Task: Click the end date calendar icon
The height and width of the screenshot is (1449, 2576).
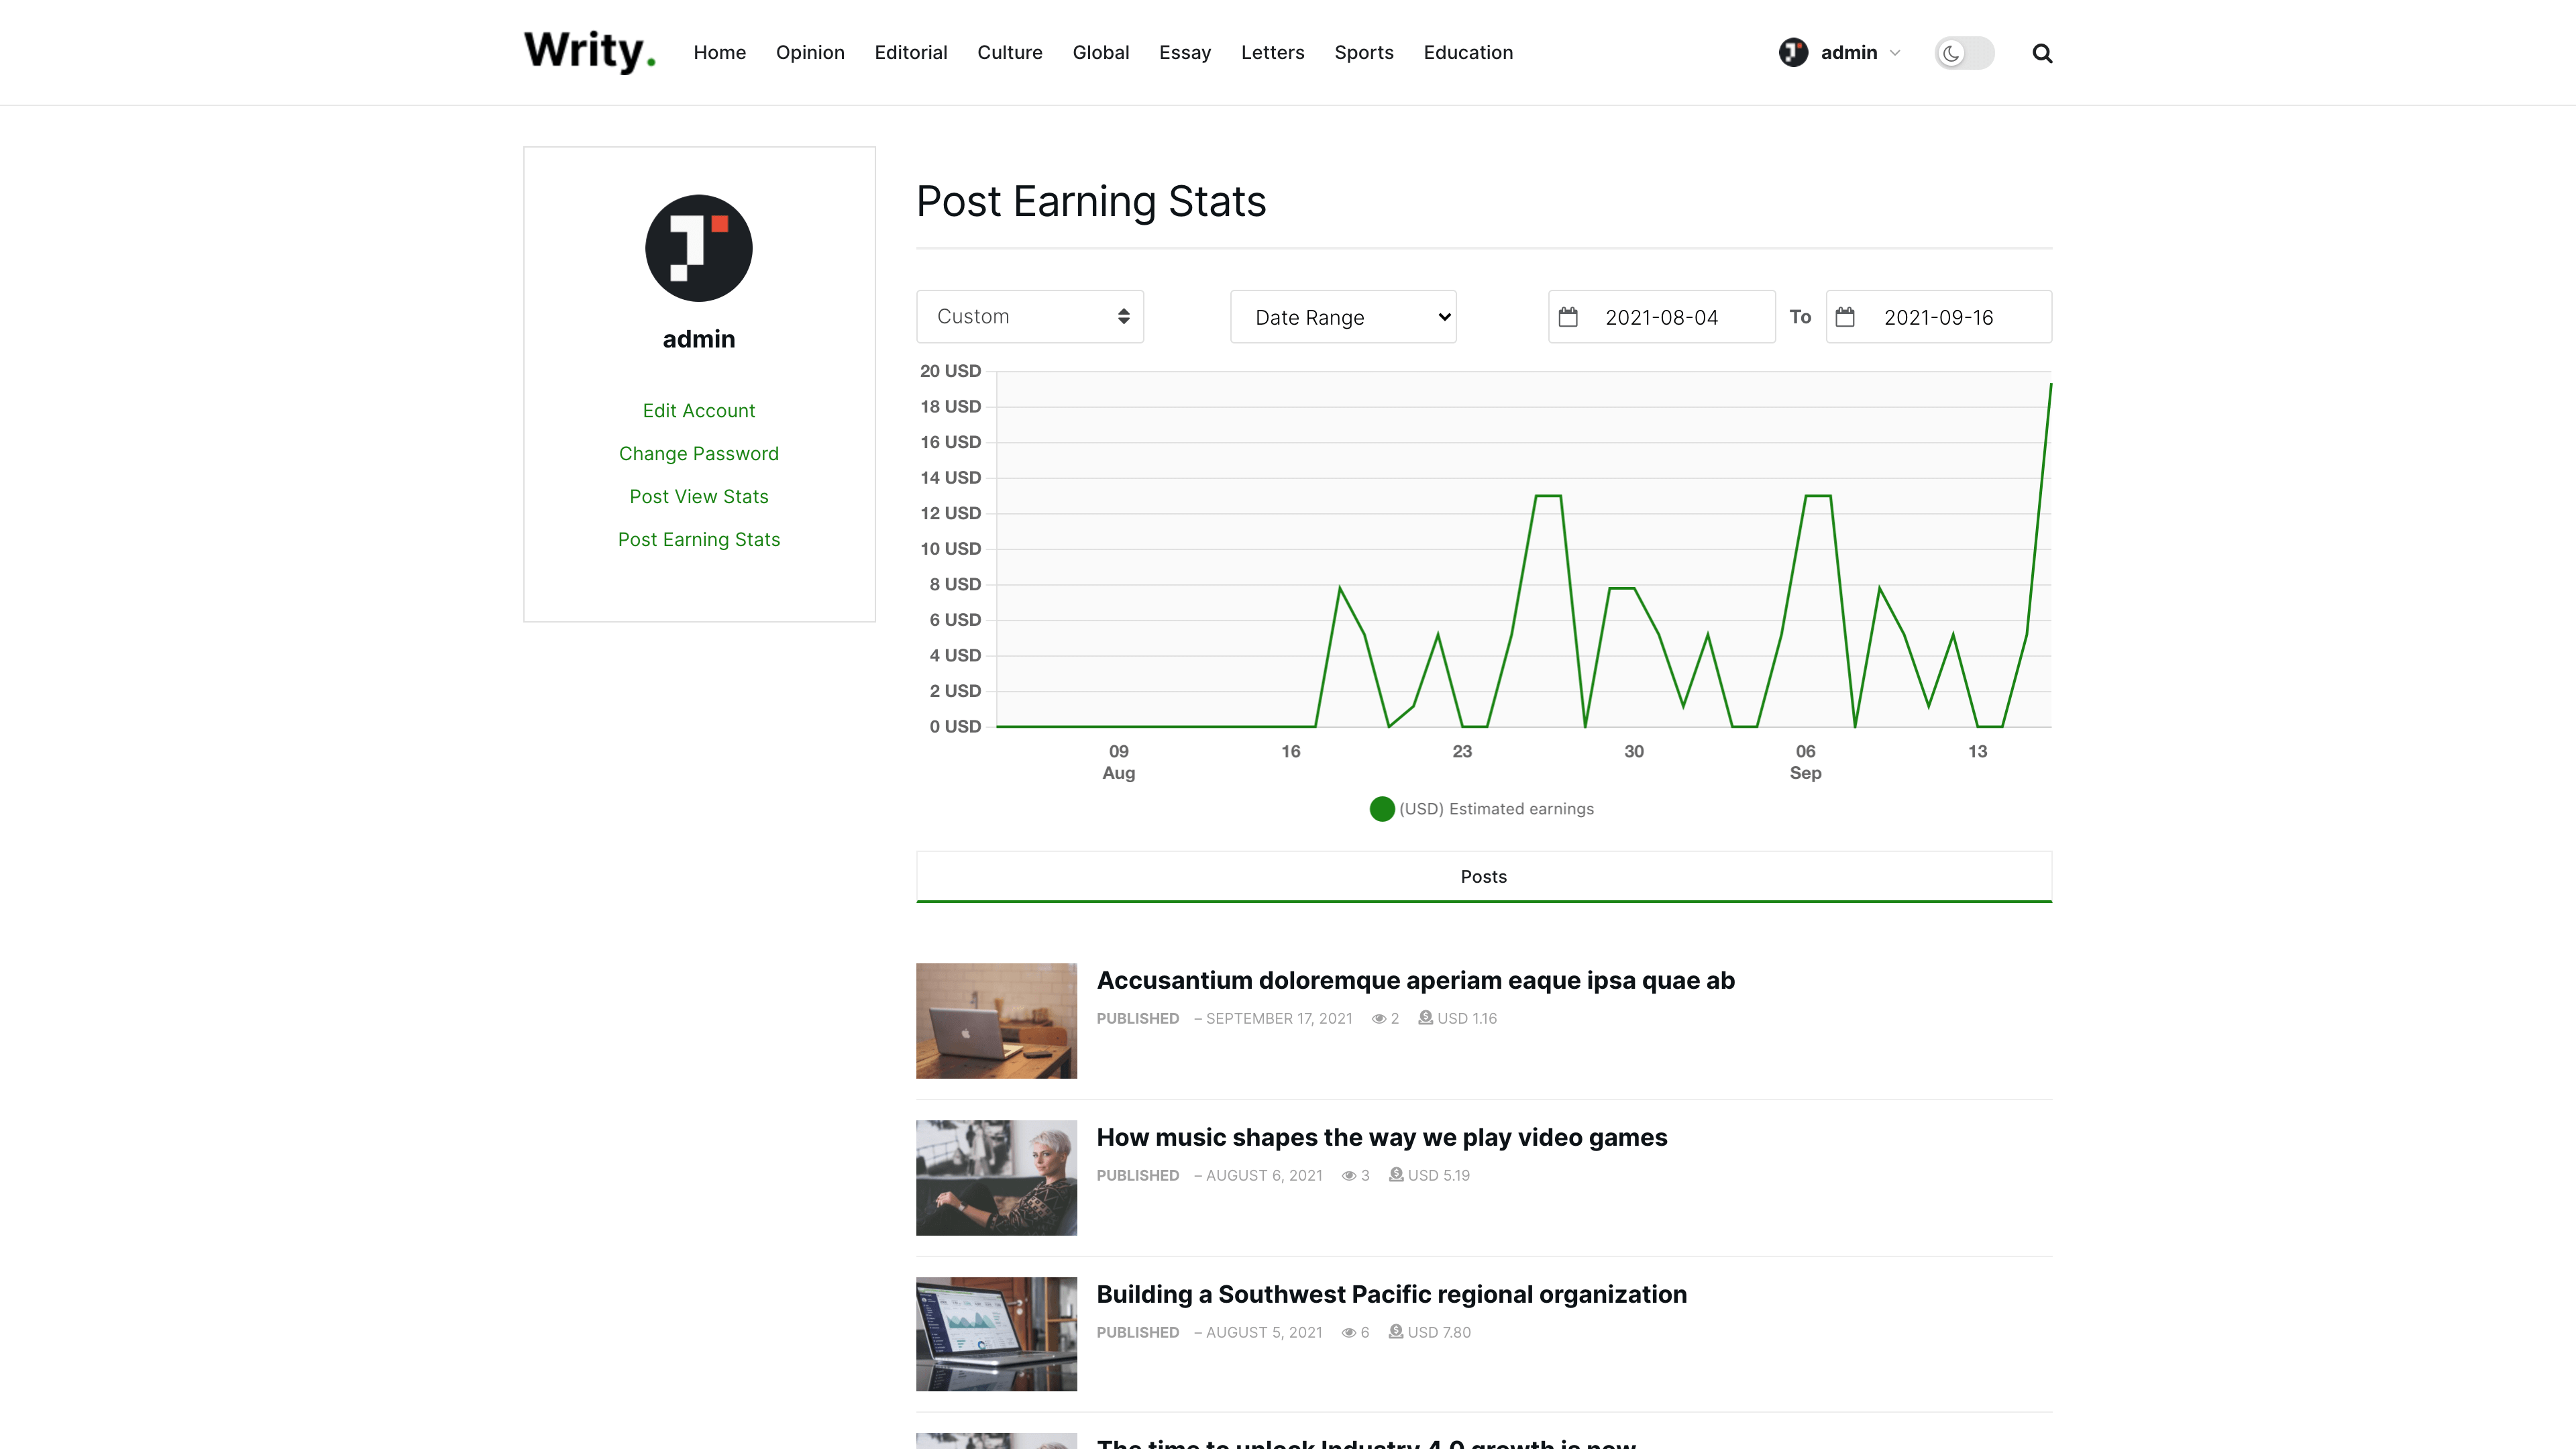Action: [1845, 317]
